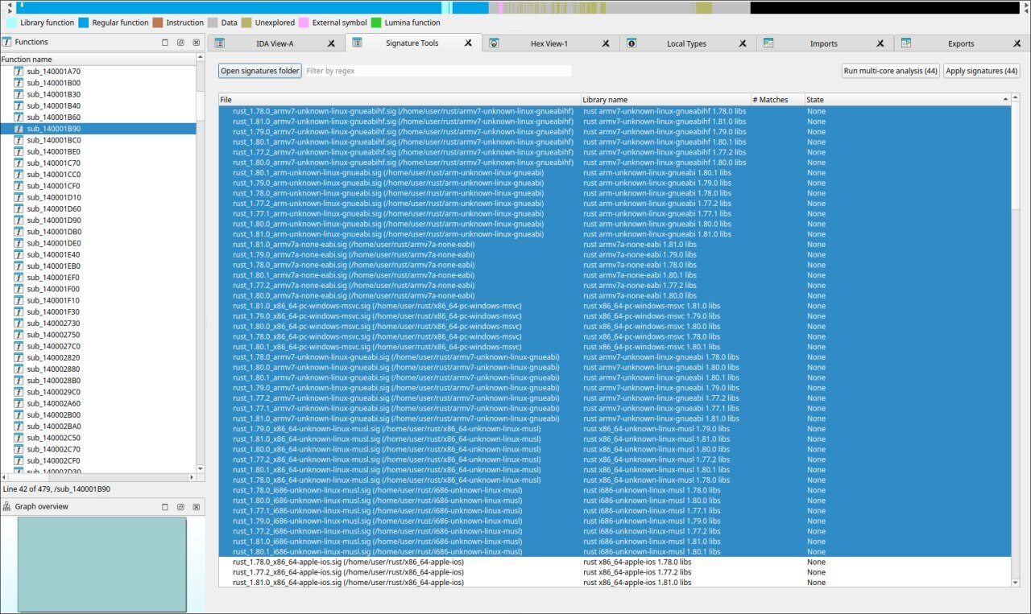
Task: Click Apply signatures (44)
Action: point(981,70)
